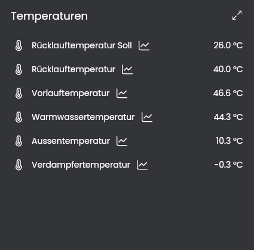Open the Aussentemperatur graph icon

[x=122, y=141]
